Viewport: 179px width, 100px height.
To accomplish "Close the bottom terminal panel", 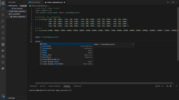I will 176,86.
